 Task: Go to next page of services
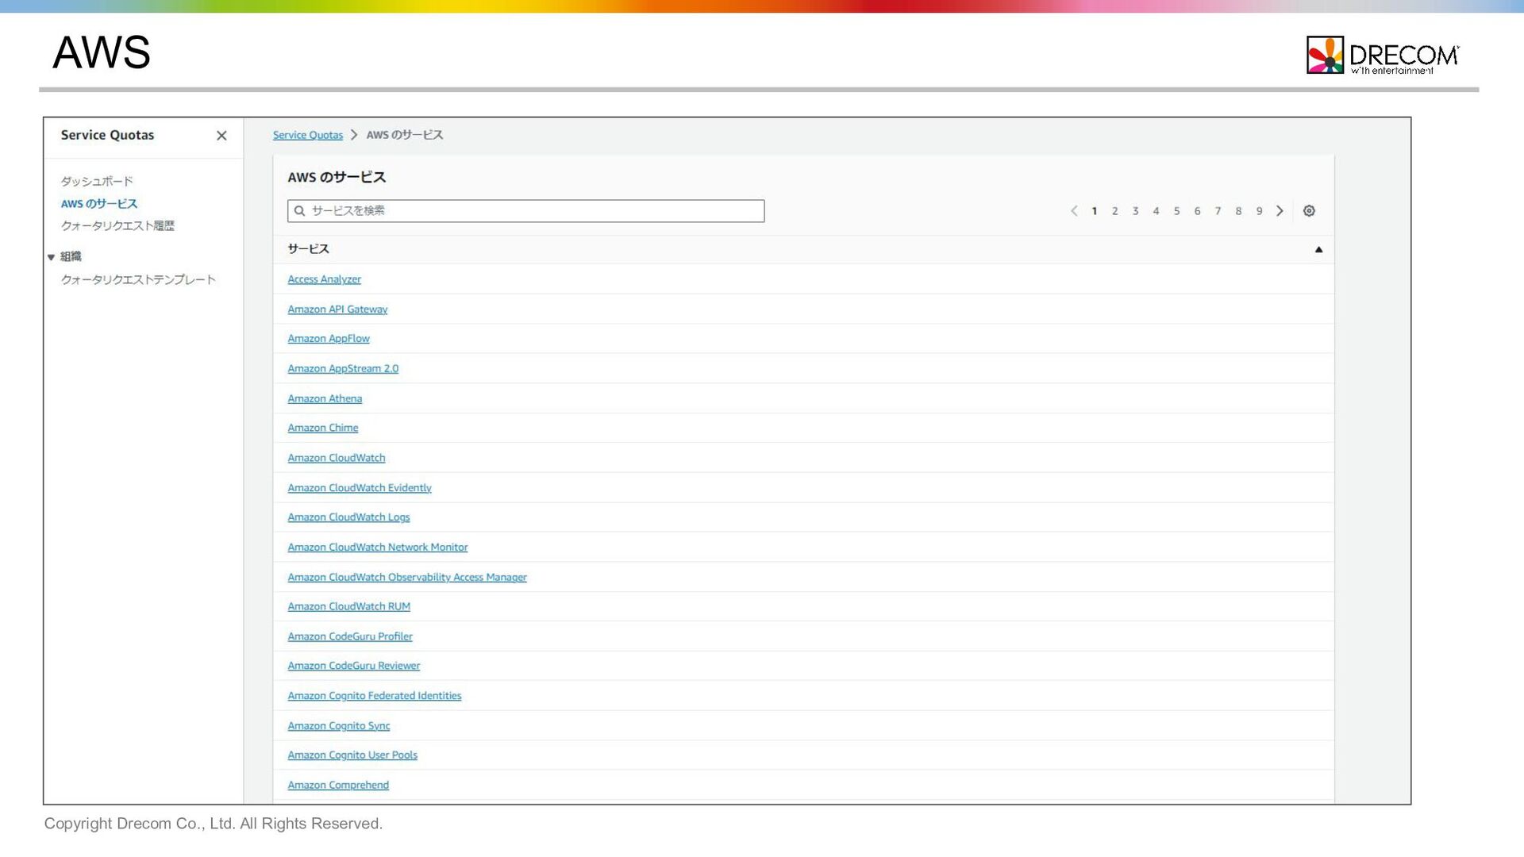click(1280, 211)
